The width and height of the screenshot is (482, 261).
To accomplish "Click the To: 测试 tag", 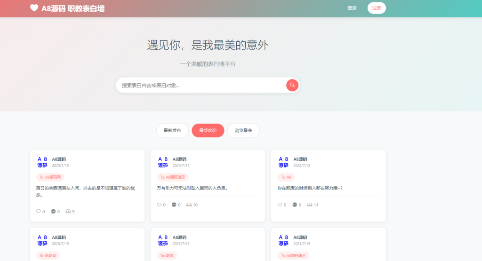I will pos(167,255).
